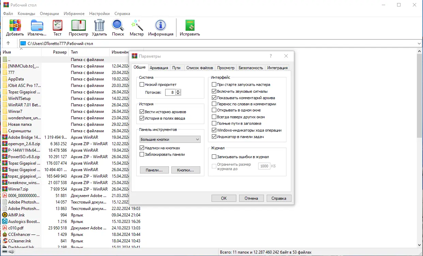
Task: Switch to the Просмотр tab in Параметры
Action: coord(226,68)
